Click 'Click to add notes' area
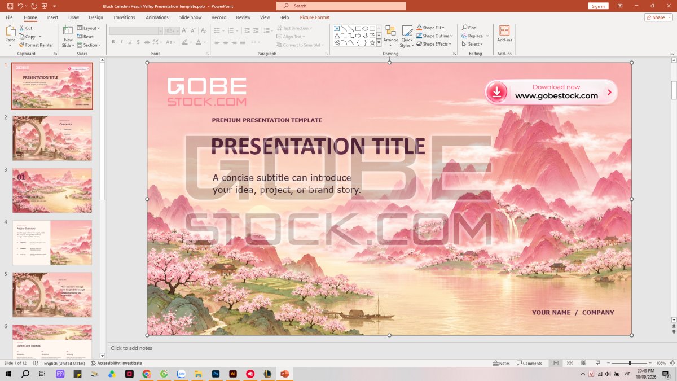677x381 pixels. pos(131,348)
